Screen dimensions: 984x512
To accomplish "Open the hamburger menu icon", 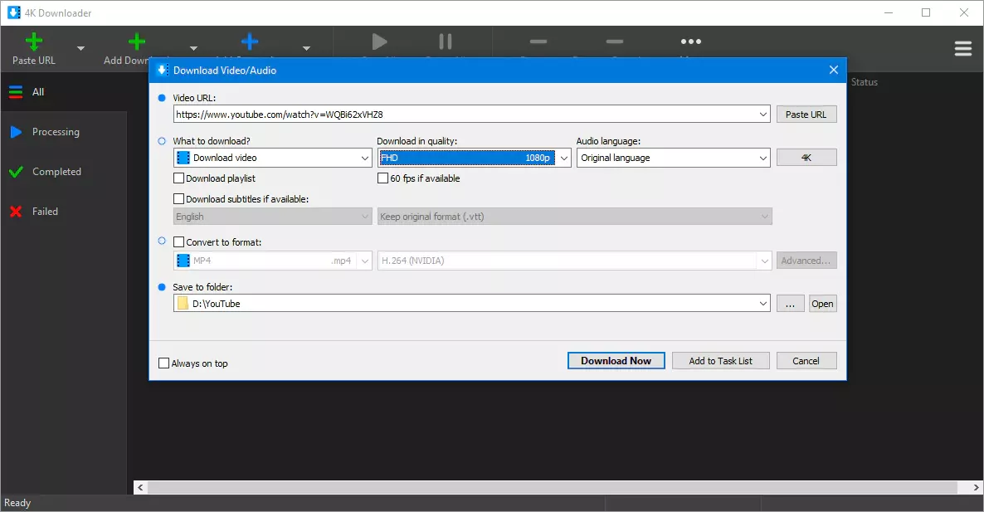I will tap(962, 49).
